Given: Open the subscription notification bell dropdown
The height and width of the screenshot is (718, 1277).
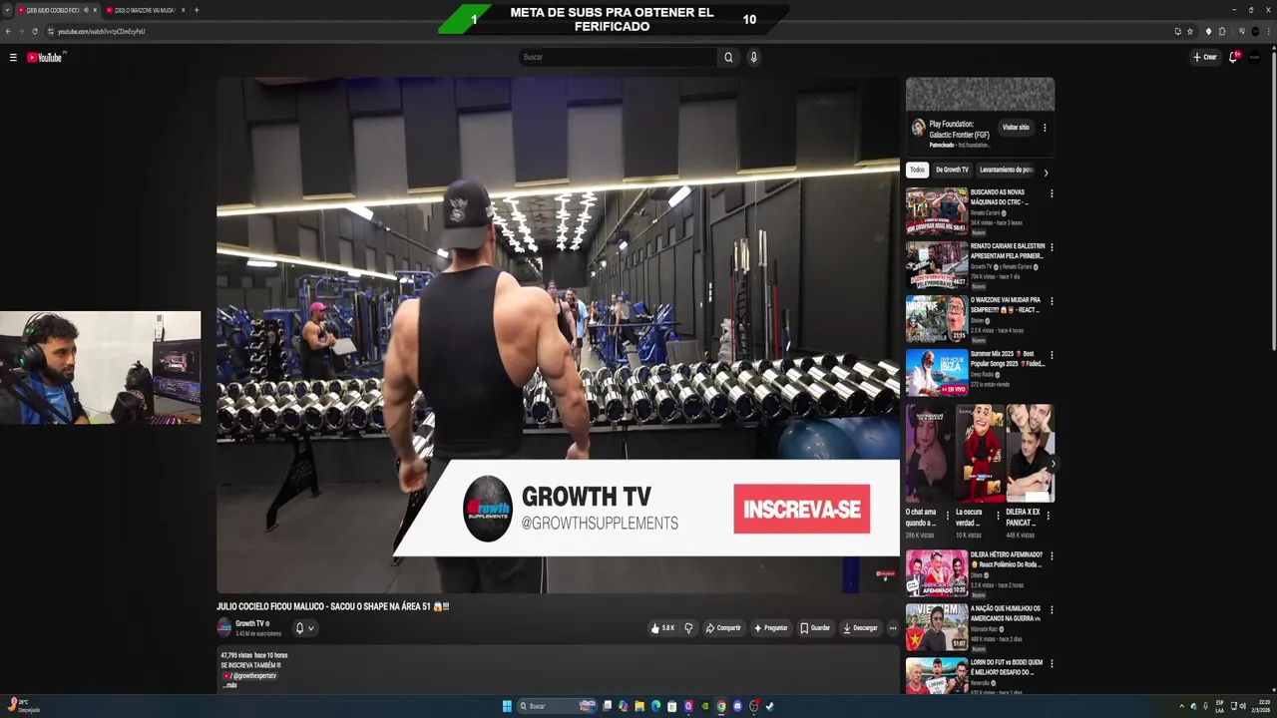Looking at the screenshot, I should 304,628.
